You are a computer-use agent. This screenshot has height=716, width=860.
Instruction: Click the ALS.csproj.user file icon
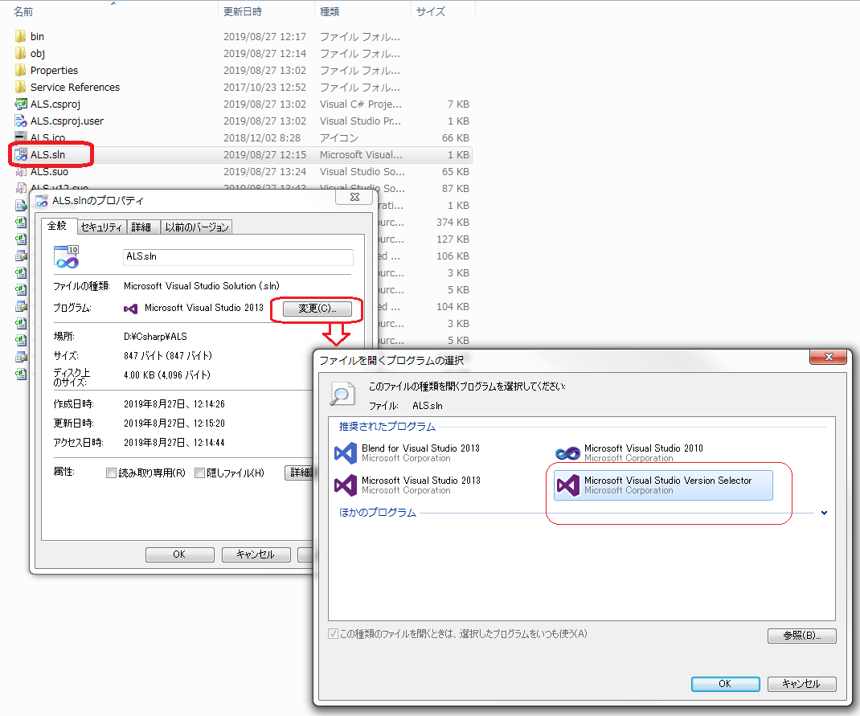(21, 121)
